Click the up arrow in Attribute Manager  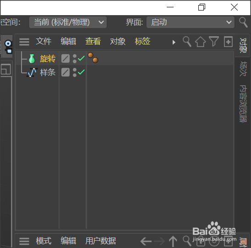[173, 241]
